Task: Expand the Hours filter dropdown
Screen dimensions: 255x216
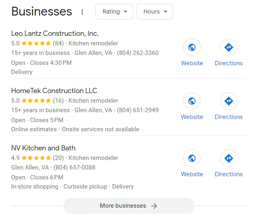Action: click(155, 12)
